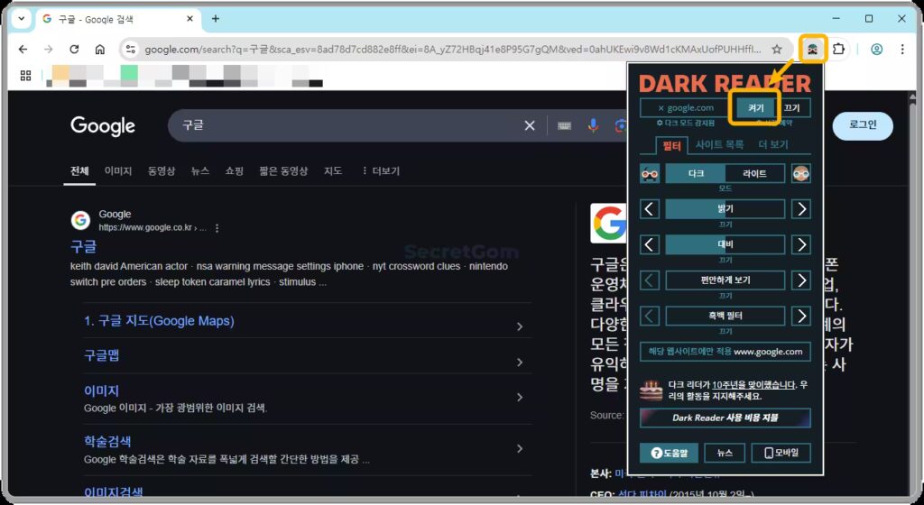Start voice search with the microphone icon
Image resolution: width=924 pixels, height=505 pixels.
593,125
